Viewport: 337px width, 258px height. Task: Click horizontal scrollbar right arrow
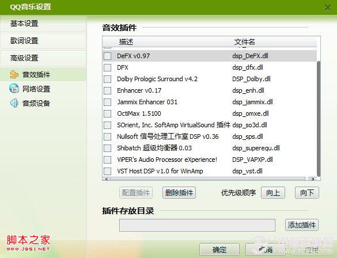[x=313, y=179]
